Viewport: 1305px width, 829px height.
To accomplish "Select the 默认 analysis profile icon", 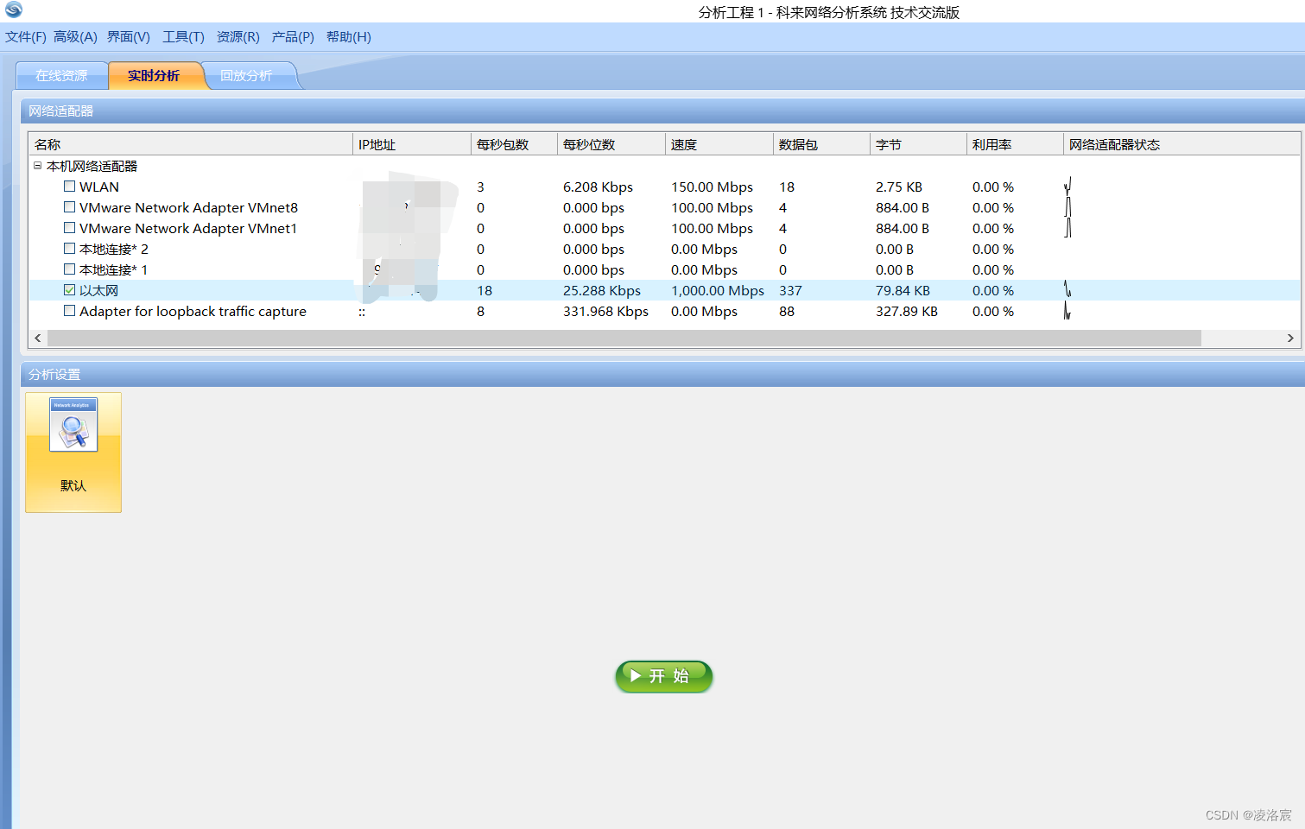I will coord(73,452).
